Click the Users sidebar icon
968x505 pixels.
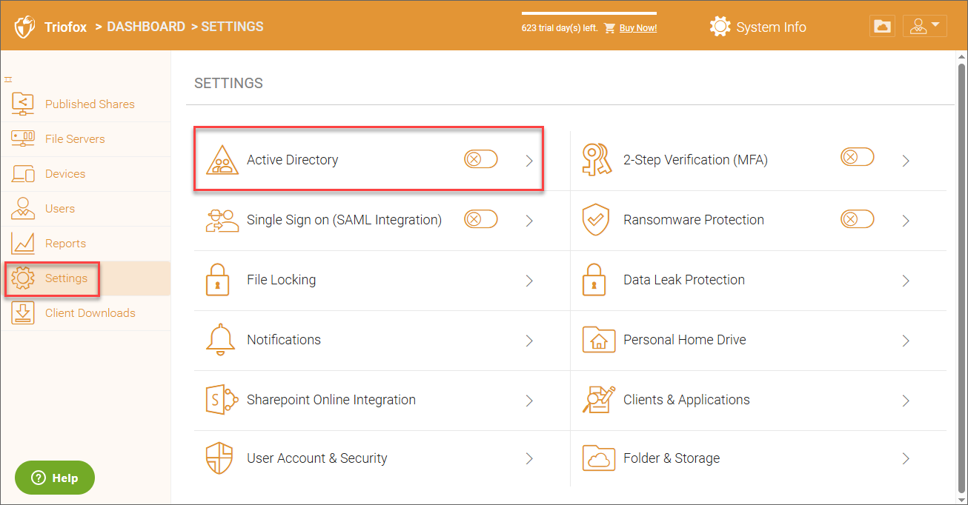point(23,208)
